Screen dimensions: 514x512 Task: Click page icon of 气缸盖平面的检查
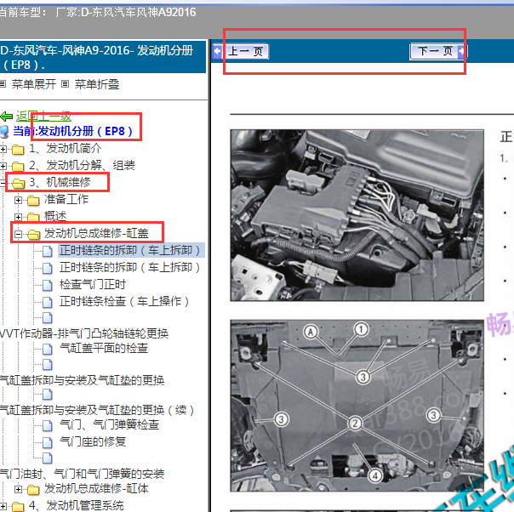click(48, 349)
